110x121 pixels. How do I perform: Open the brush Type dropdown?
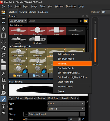[x=66, y=103]
